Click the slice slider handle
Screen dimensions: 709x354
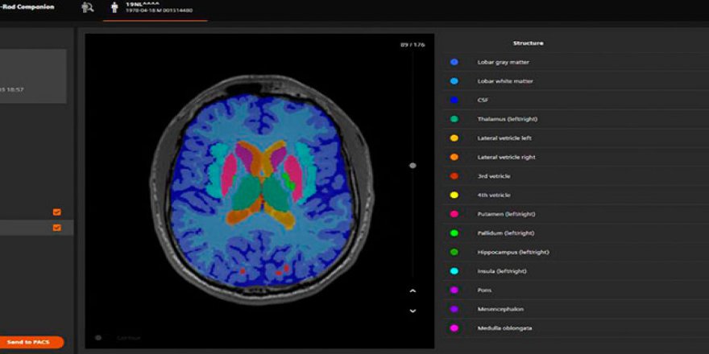(x=413, y=166)
